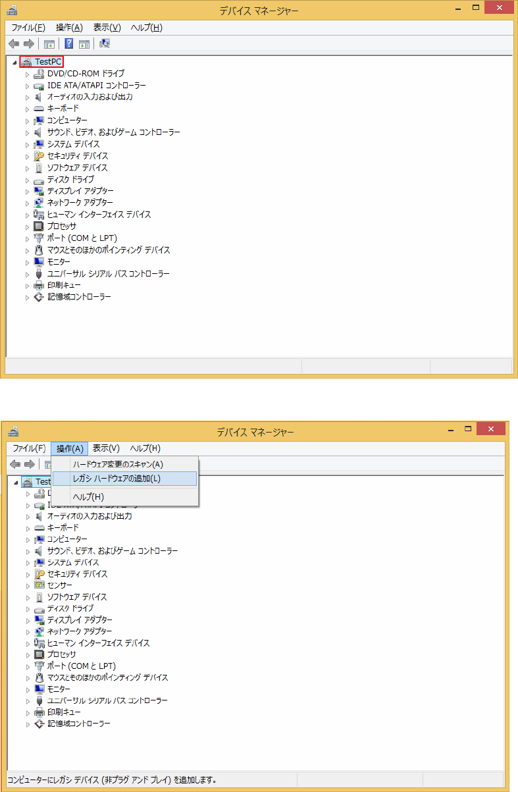Select ディスク ドライブ text in lower window
Viewport: 518px width, 792px height.
click(70, 608)
